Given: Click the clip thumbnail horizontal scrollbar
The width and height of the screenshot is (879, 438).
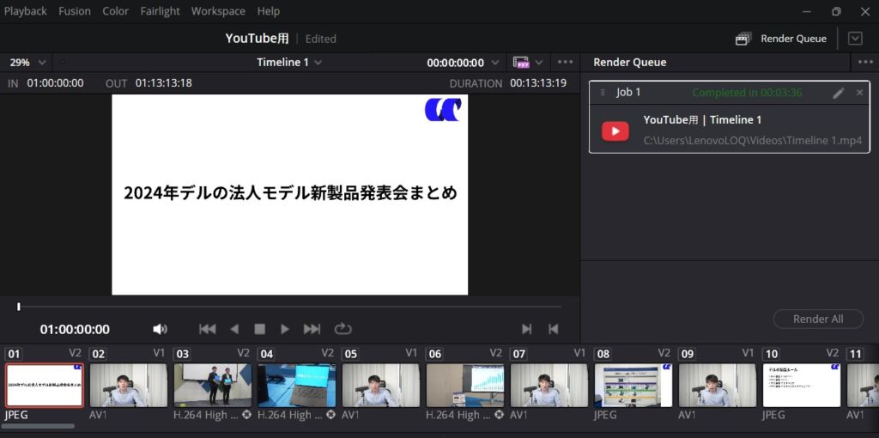Looking at the screenshot, I should [39, 426].
